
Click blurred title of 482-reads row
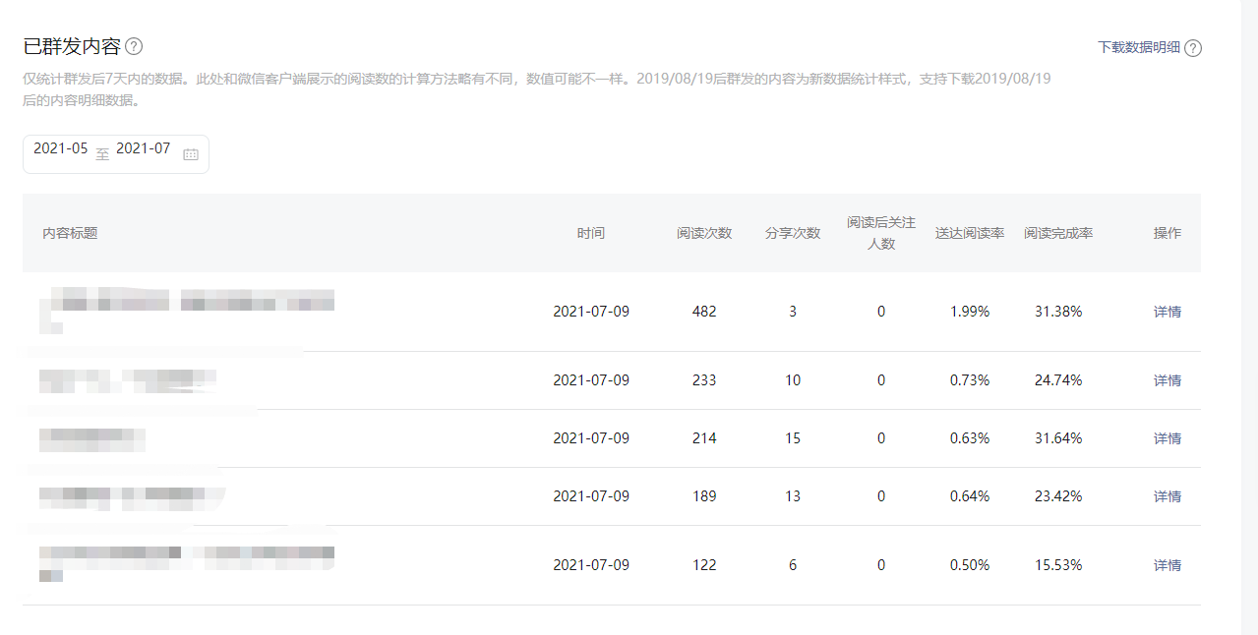coord(187,312)
